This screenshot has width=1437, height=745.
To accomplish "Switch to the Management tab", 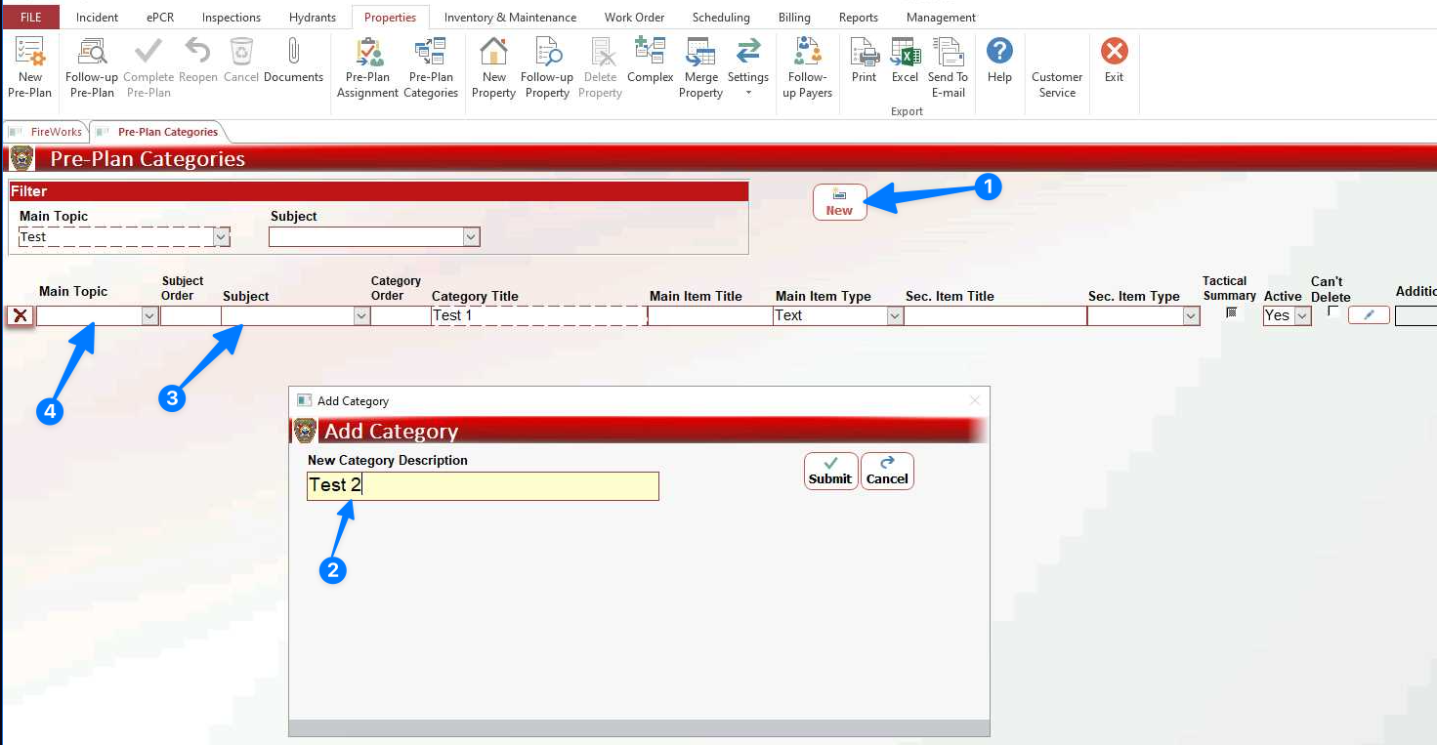I will tap(941, 17).
